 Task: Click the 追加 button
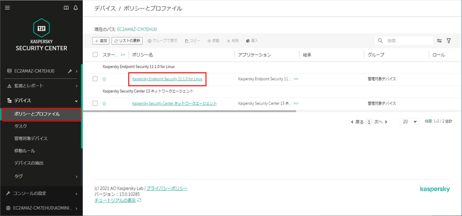[x=101, y=41]
